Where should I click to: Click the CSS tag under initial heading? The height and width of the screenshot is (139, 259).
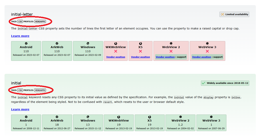(x=20, y=90)
